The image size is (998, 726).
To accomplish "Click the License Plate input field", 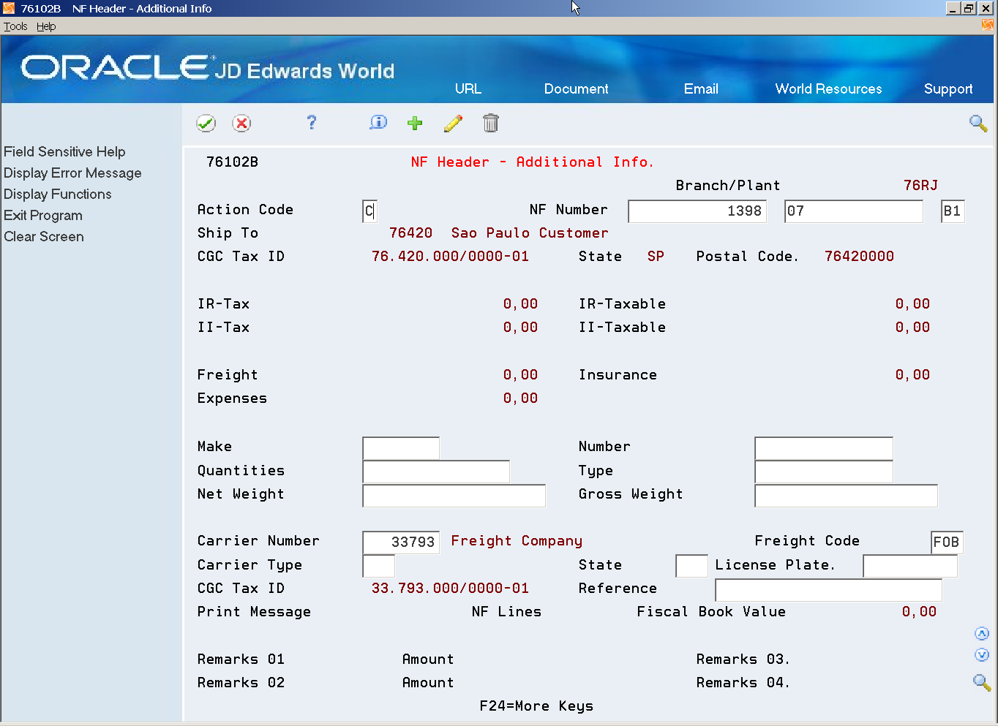I will [x=910, y=566].
